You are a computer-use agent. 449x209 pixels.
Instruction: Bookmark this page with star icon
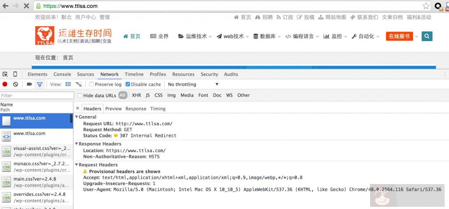pos(426,6)
